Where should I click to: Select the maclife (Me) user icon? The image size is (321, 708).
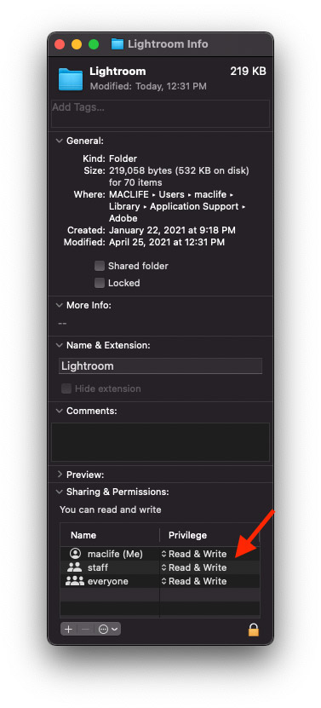click(74, 554)
